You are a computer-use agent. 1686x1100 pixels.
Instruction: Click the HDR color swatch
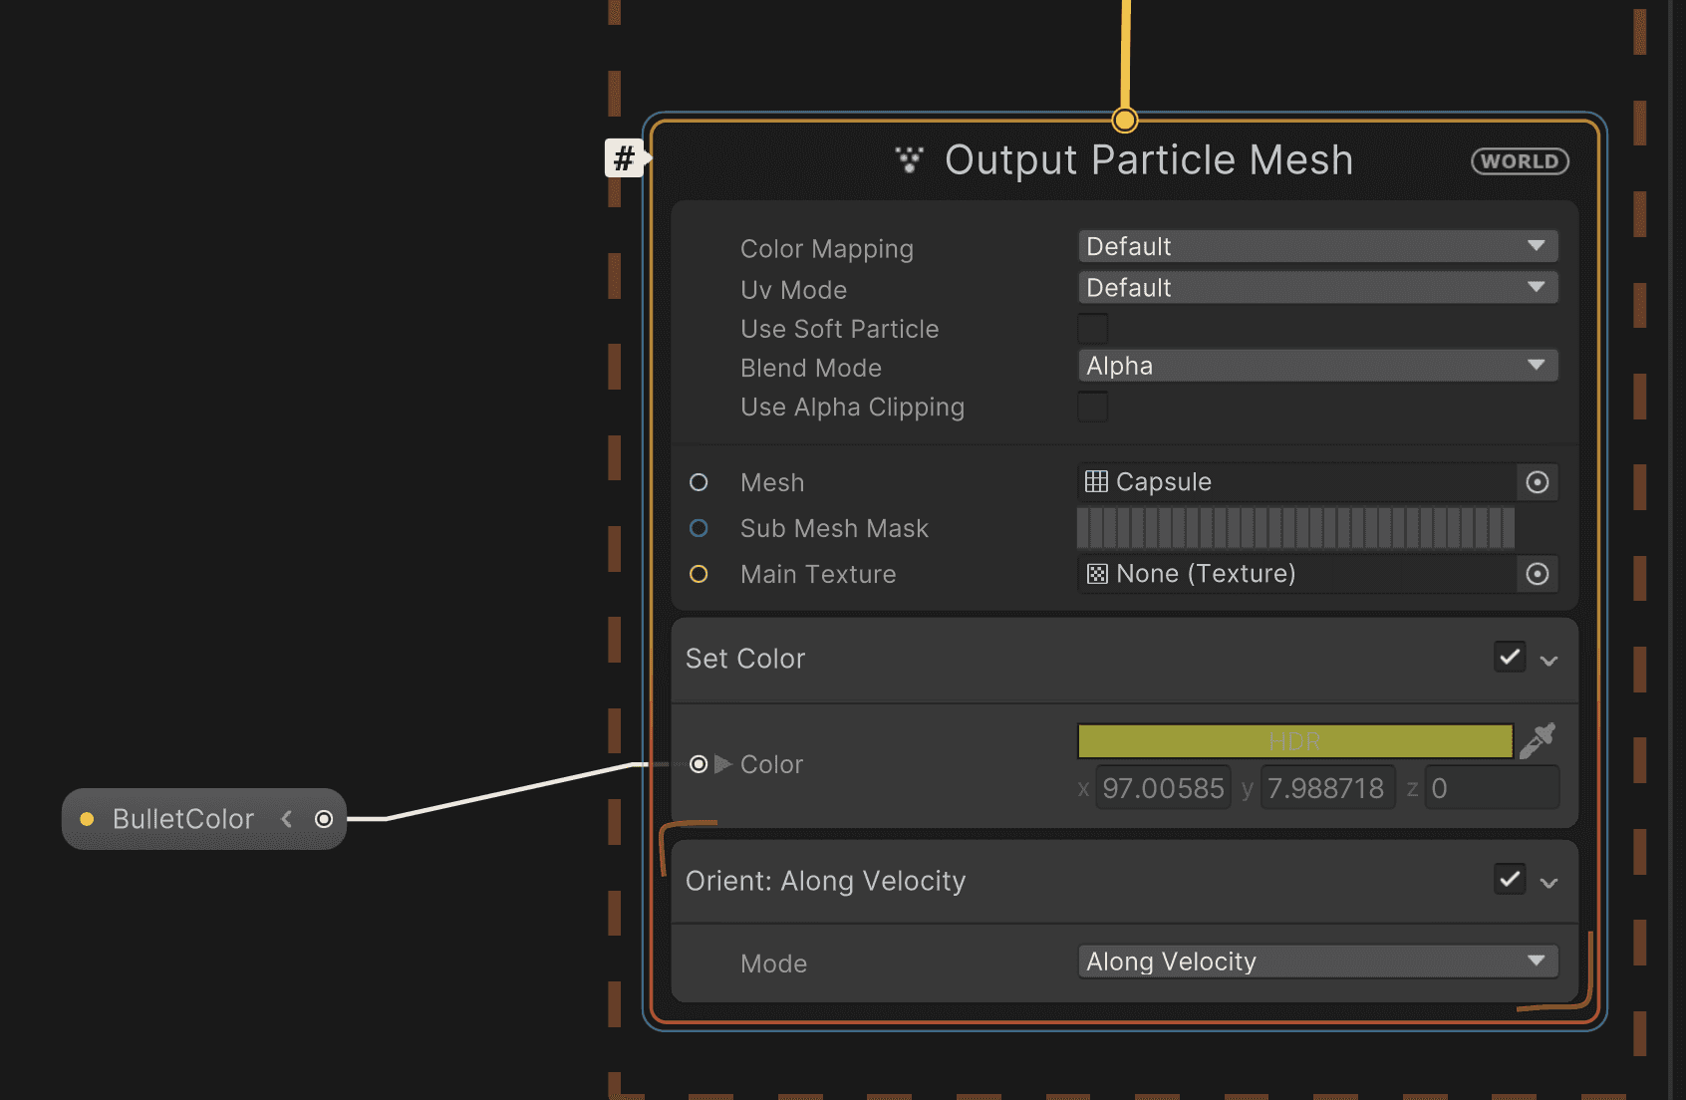coord(1294,741)
